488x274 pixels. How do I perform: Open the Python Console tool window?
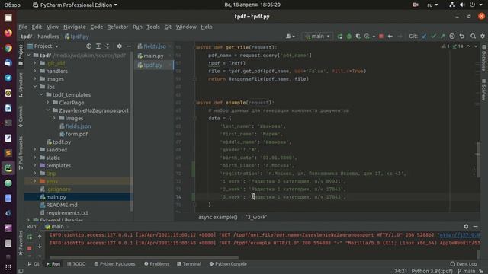[228, 264]
